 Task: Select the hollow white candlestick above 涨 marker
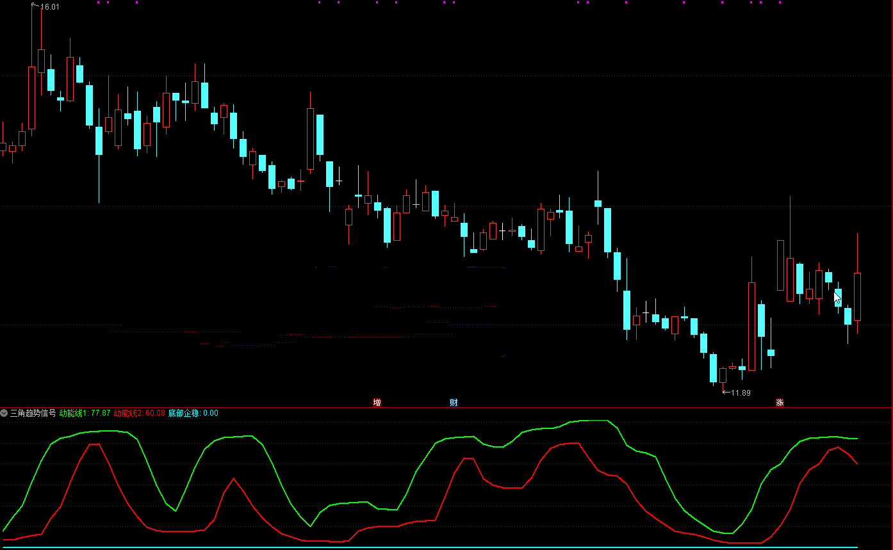coord(780,265)
